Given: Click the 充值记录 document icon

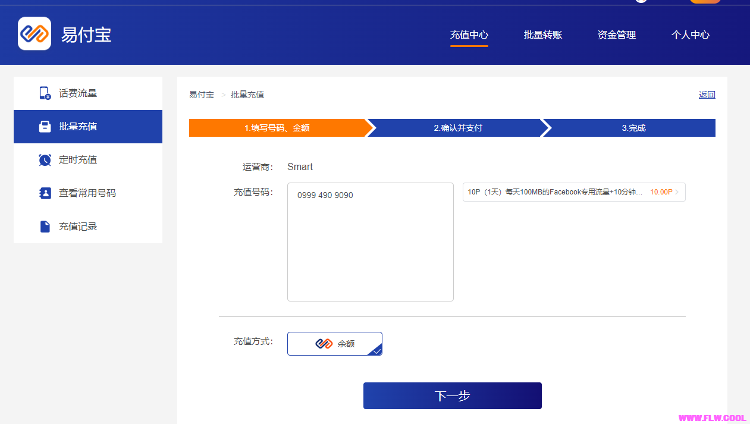Looking at the screenshot, I should (45, 227).
